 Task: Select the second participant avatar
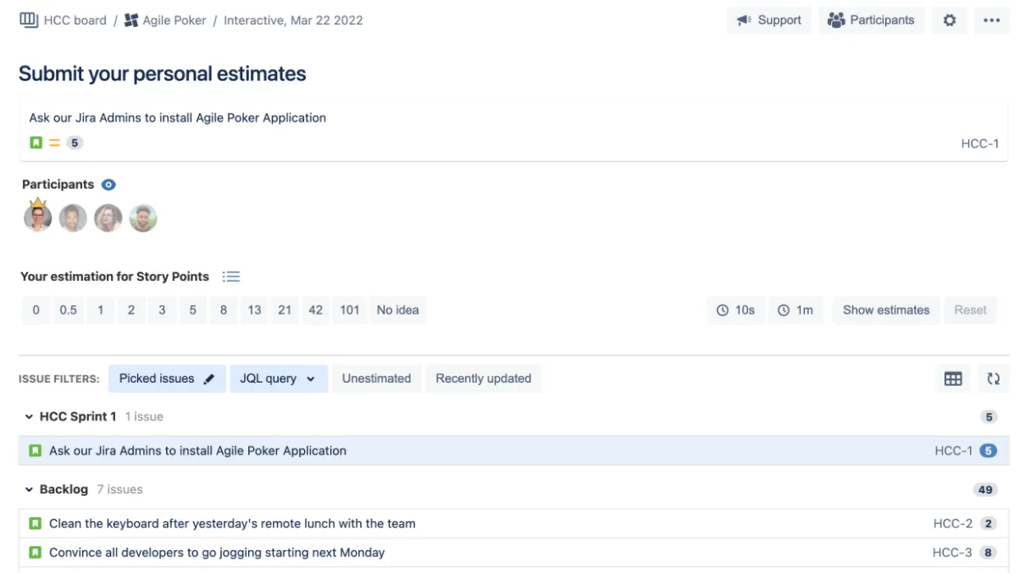pyautogui.click(x=73, y=218)
